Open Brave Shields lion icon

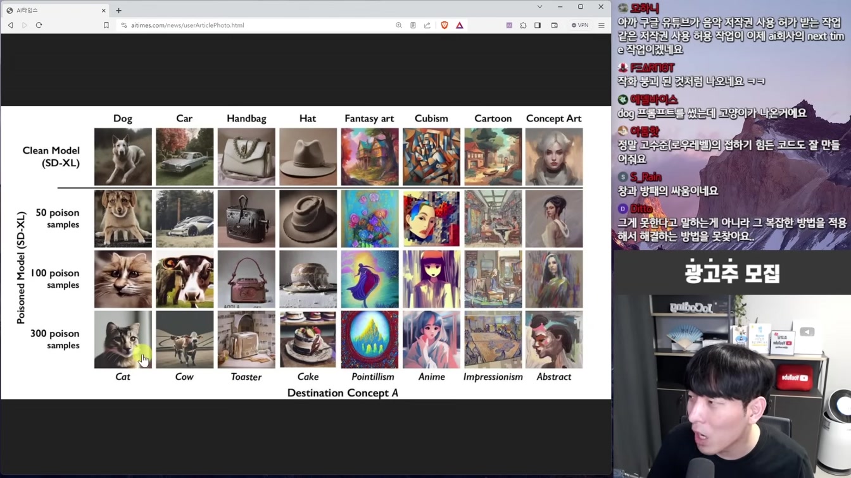[444, 25]
